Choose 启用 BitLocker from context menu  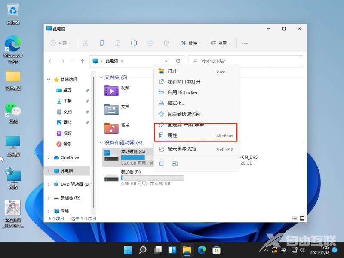196,92
